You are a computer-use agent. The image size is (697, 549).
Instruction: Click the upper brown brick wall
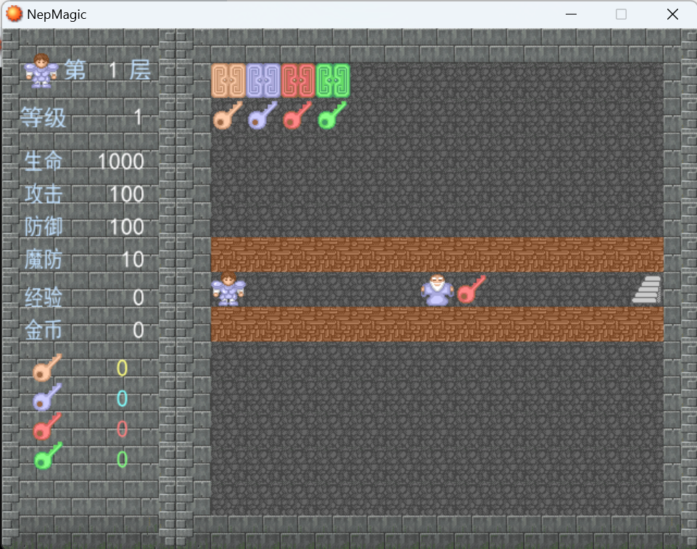[437, 255]
